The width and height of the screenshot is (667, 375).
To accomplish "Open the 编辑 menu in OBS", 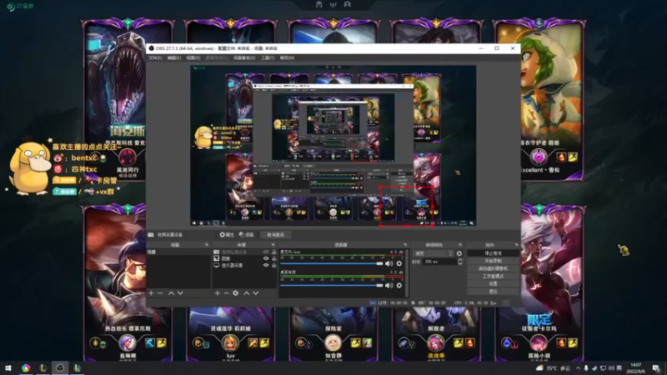I will click(174, 57).
